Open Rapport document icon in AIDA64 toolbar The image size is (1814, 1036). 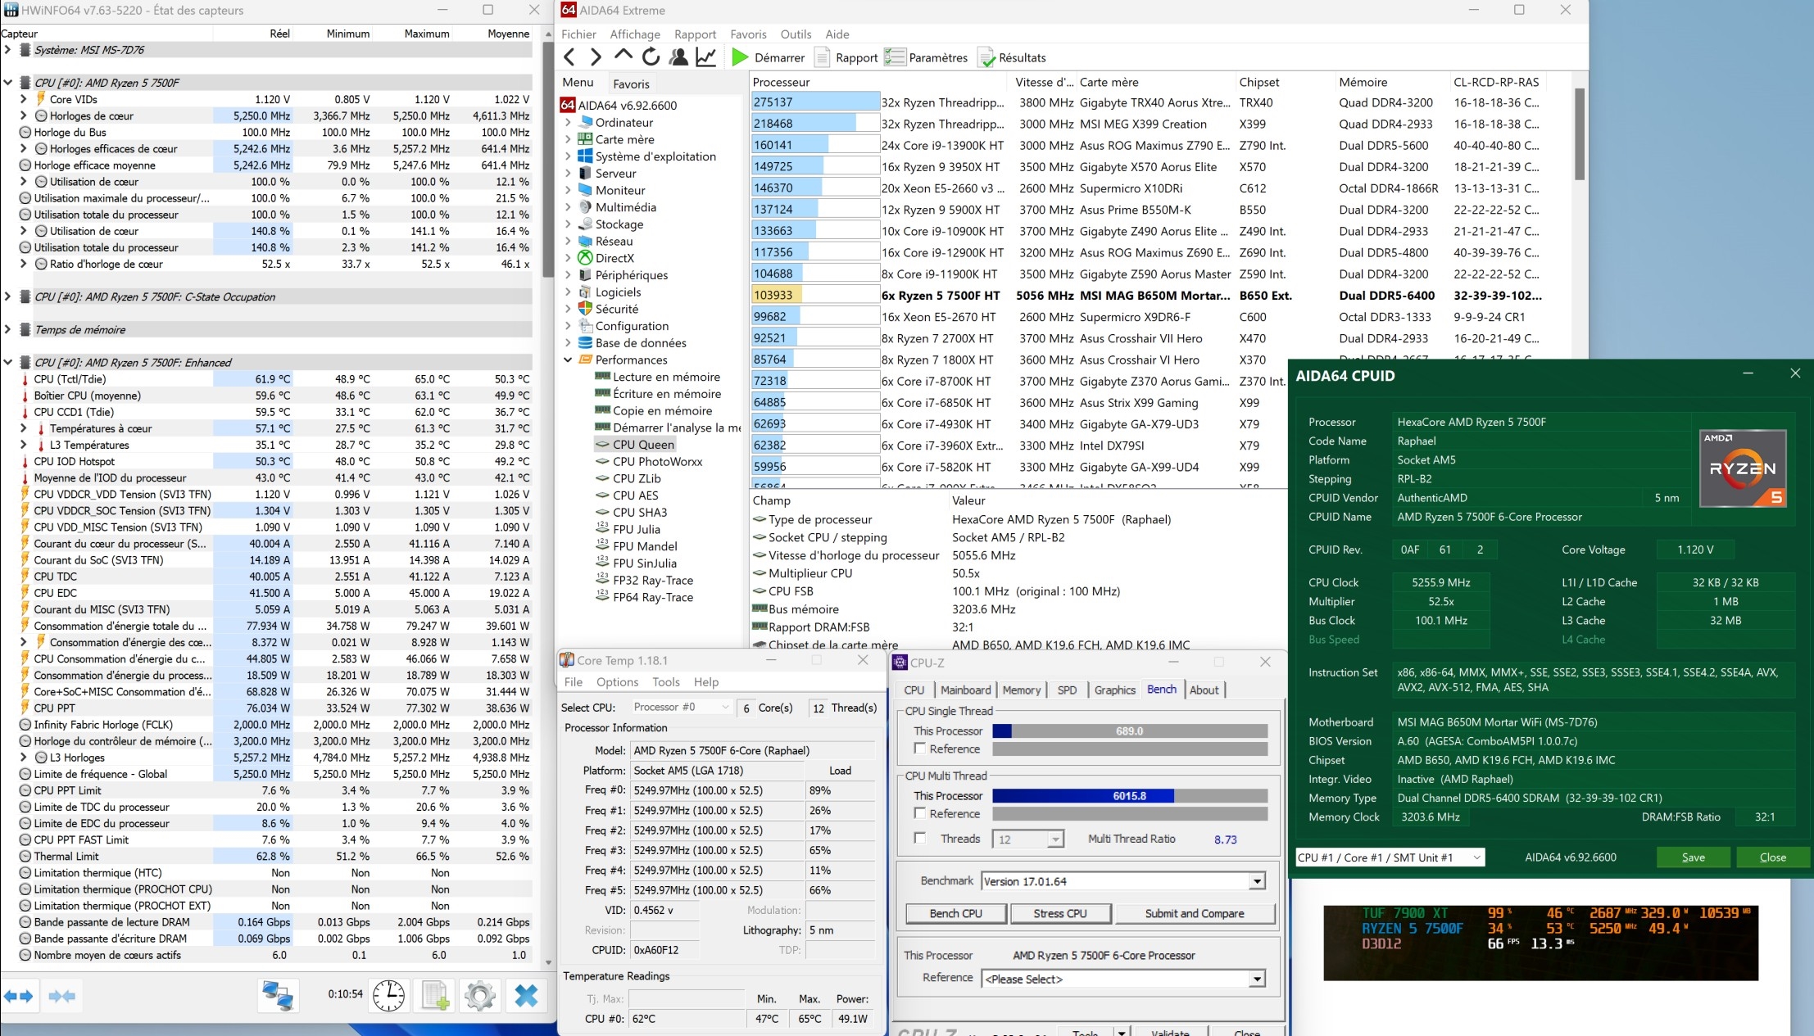click(x=822, y=57)
